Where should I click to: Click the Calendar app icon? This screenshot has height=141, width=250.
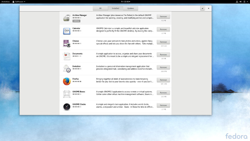coord(67,31)
